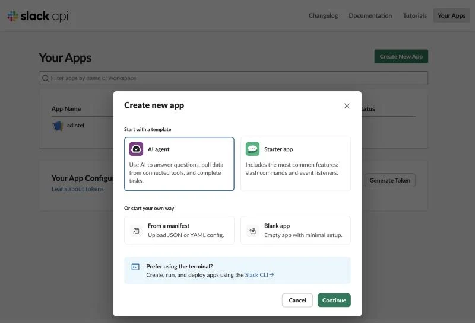Image resolution: width=475 pixels, height=323 pixels.
Task: Open Learn about tokens link
Action: pos(78,189)
